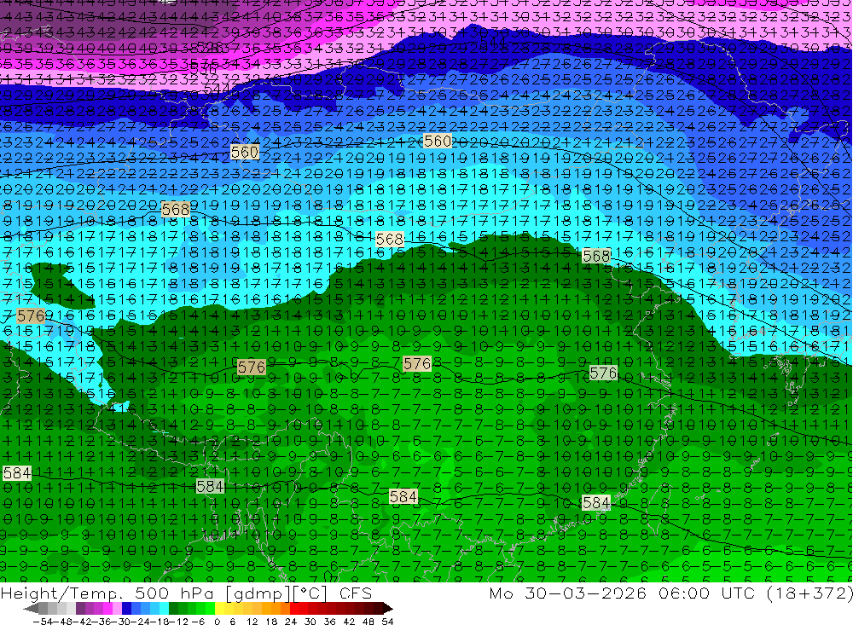
Task: Click the bright red swatch above legend value 24
Action: click(294, 609)
